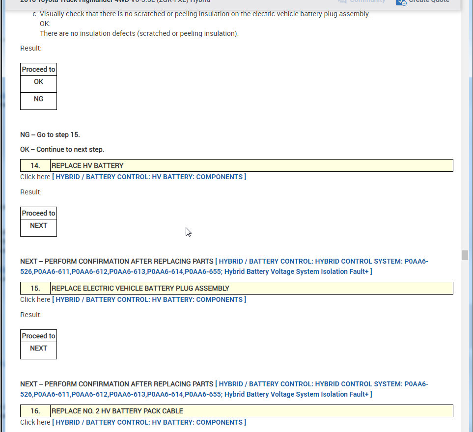Open confirmation procedure link below step 15
The image size is (473, 432).
(224, 389)
